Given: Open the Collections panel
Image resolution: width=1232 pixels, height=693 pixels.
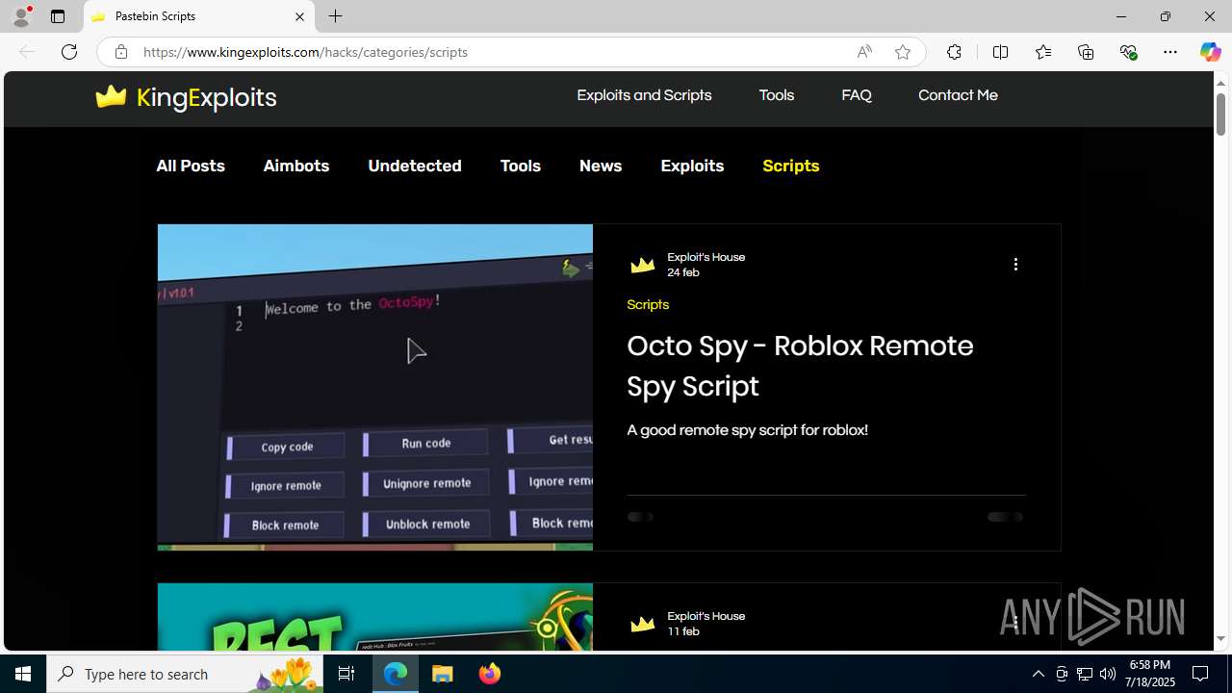Looking at the screenshot, I should (1086, 52).
